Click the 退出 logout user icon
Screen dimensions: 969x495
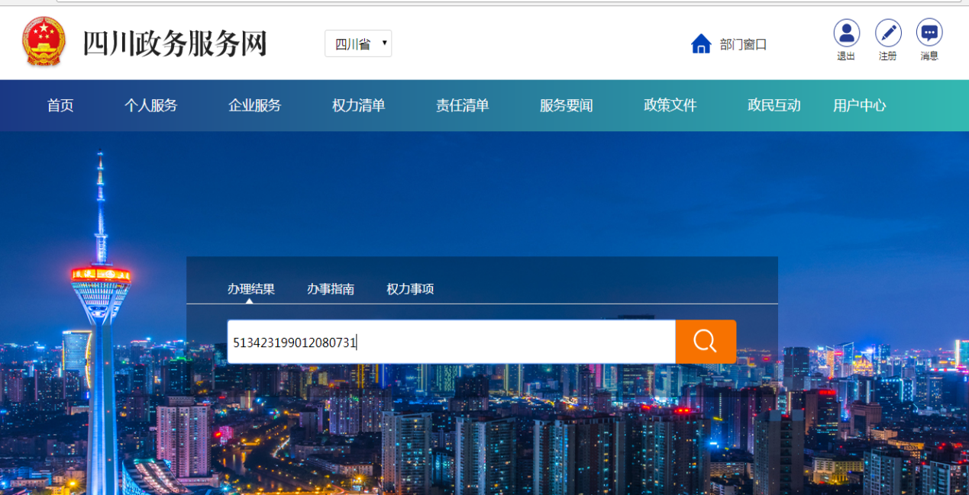point(846,33)
